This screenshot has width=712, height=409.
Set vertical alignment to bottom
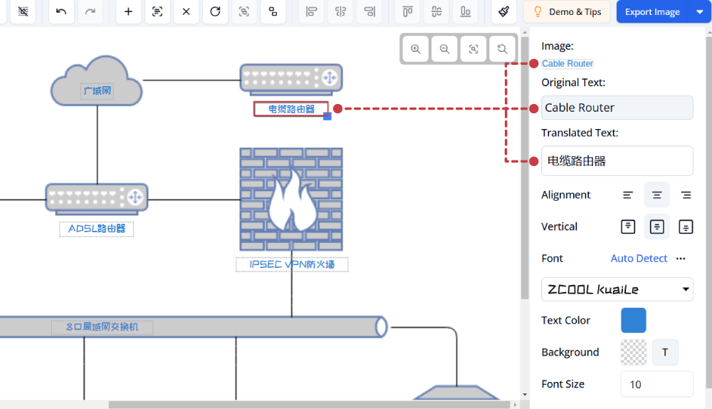tap(686, 227)
